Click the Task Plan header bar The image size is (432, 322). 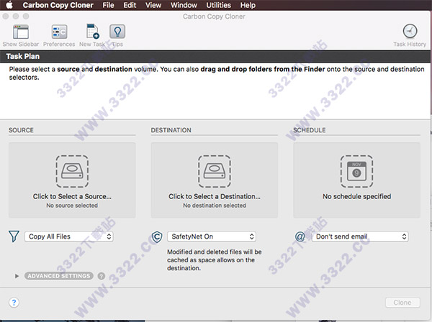[215, 56]
